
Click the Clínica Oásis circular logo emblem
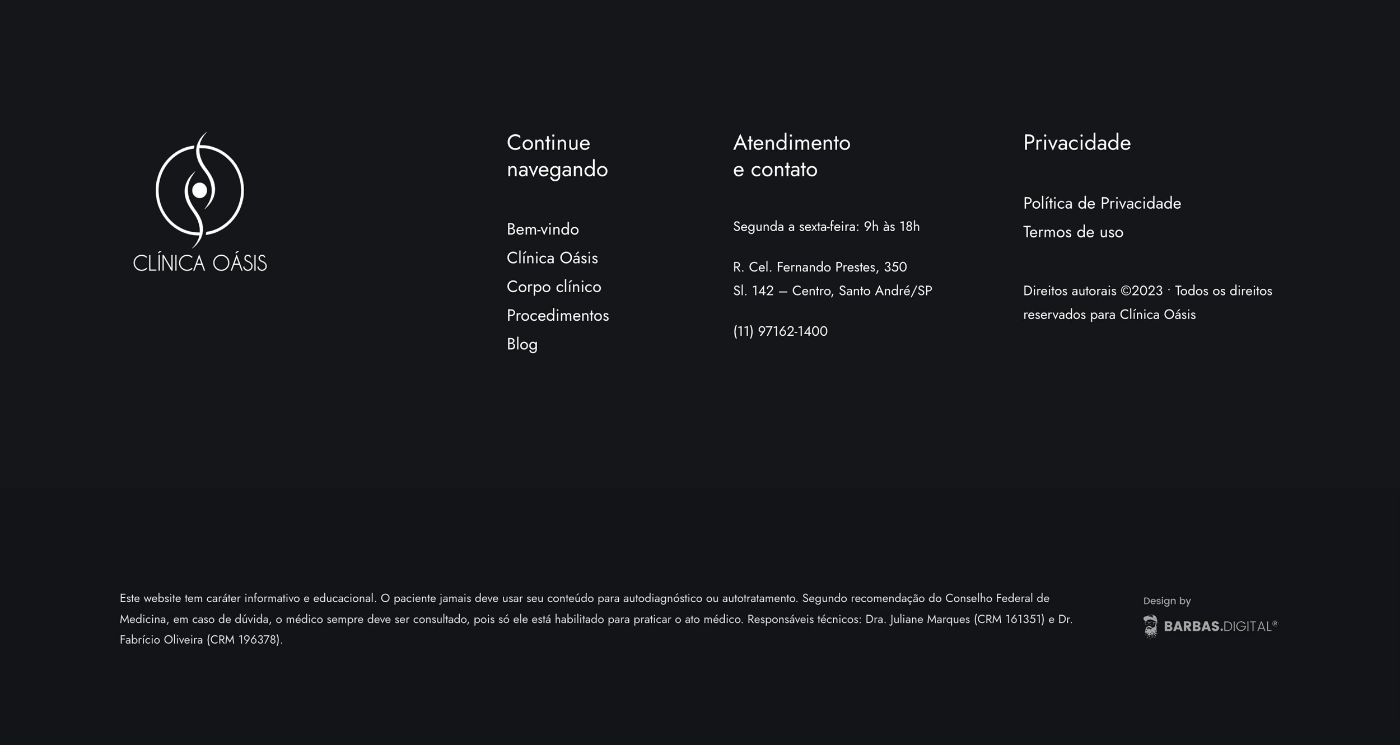199,190
